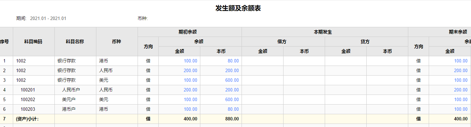Open opening base amount 80.00 for 港币户 row
The image size is (471, 127).
tap(233, 109)
